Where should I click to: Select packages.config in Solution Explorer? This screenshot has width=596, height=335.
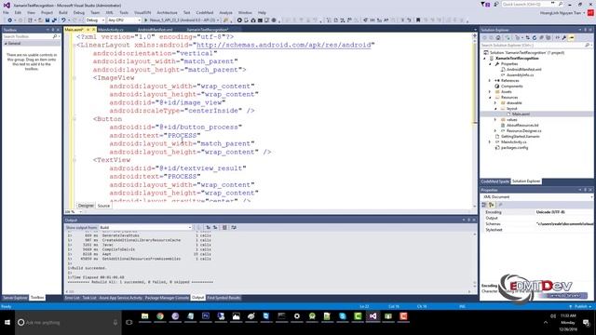tap(514, 147)
